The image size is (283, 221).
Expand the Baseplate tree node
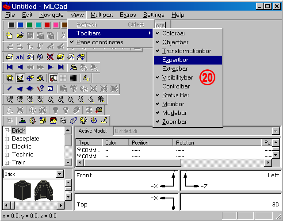(x=7, y=138)
